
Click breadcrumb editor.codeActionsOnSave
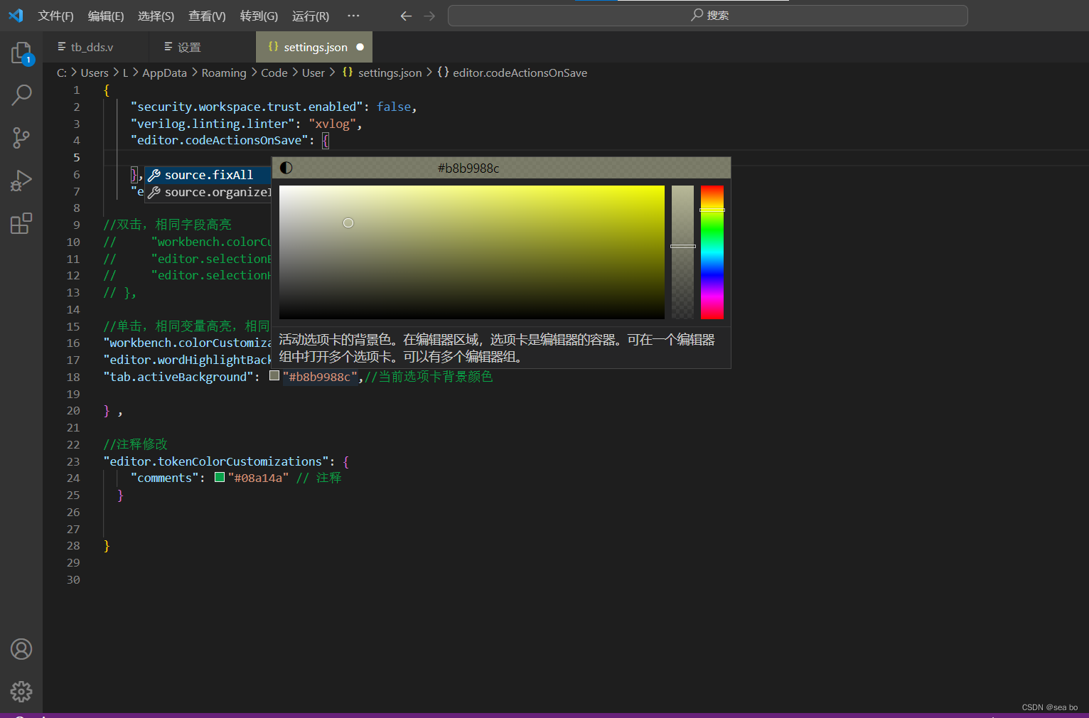pos(513,73)
